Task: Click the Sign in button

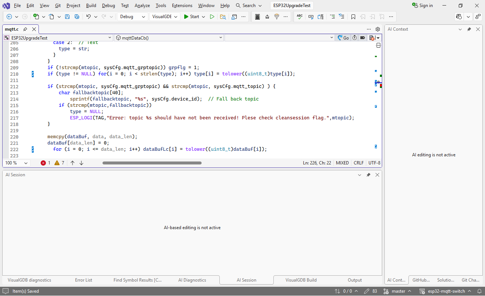Action: pos(422,6)
